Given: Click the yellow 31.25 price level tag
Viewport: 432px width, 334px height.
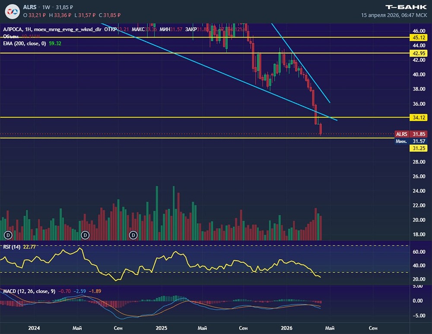Looking at the screenshot, I should coord(419,148).
